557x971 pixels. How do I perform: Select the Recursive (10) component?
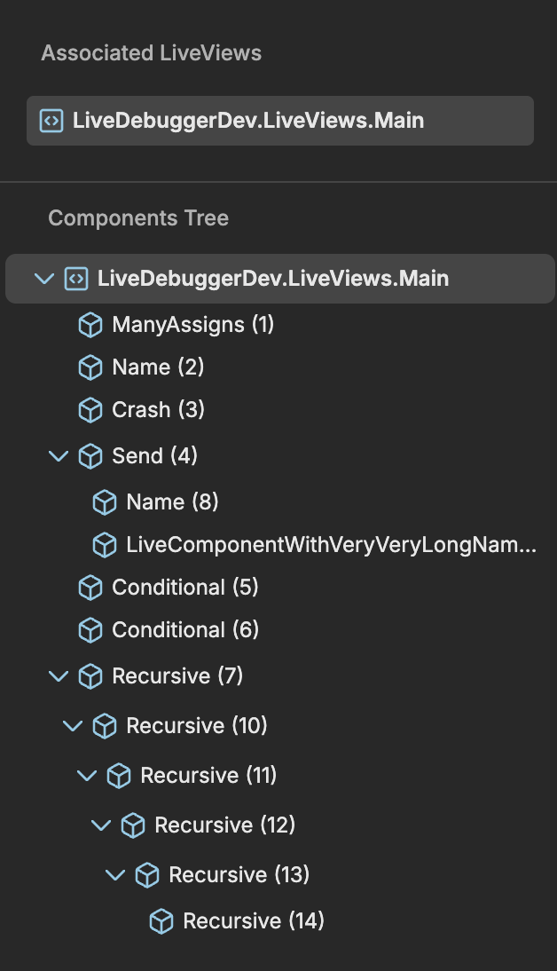click(x=197, y=726)
